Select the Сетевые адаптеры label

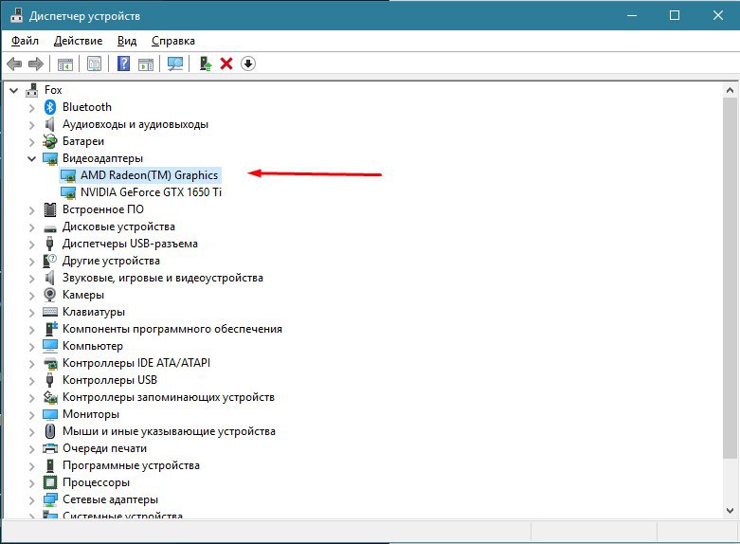tap(110, 499)
